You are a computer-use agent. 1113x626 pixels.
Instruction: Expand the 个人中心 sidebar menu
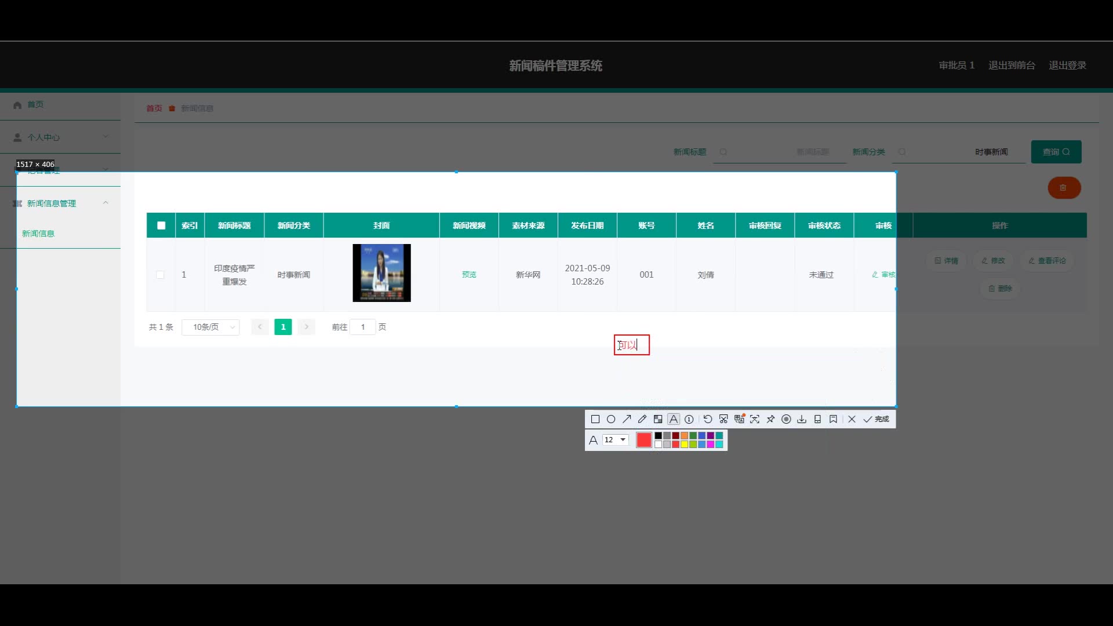(x=60, y=137)
